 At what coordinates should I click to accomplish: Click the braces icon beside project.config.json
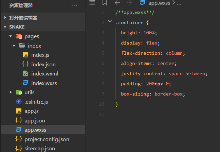19,139
